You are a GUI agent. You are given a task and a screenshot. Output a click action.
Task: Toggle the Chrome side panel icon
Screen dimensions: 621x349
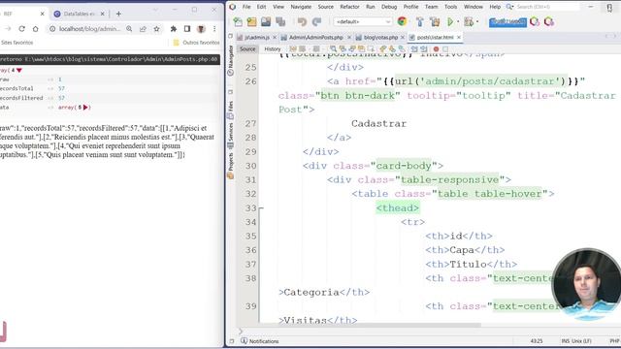(187, 29)
